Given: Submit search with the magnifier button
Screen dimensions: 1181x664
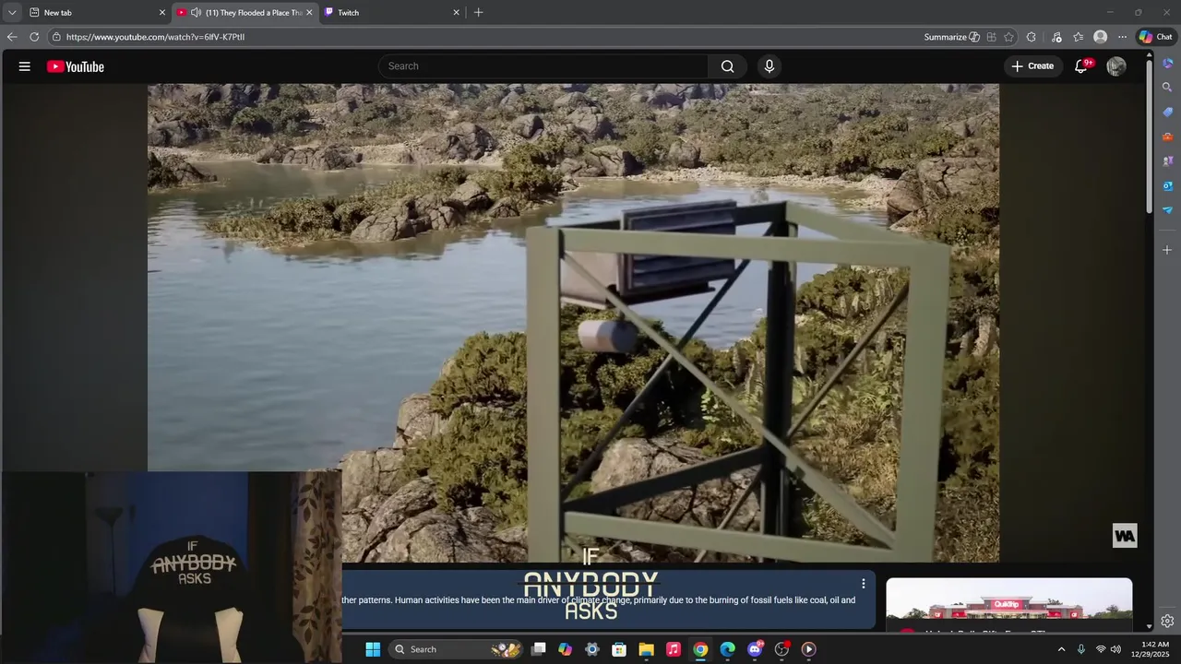Looking at the screenshot, I should pos(728,66).
